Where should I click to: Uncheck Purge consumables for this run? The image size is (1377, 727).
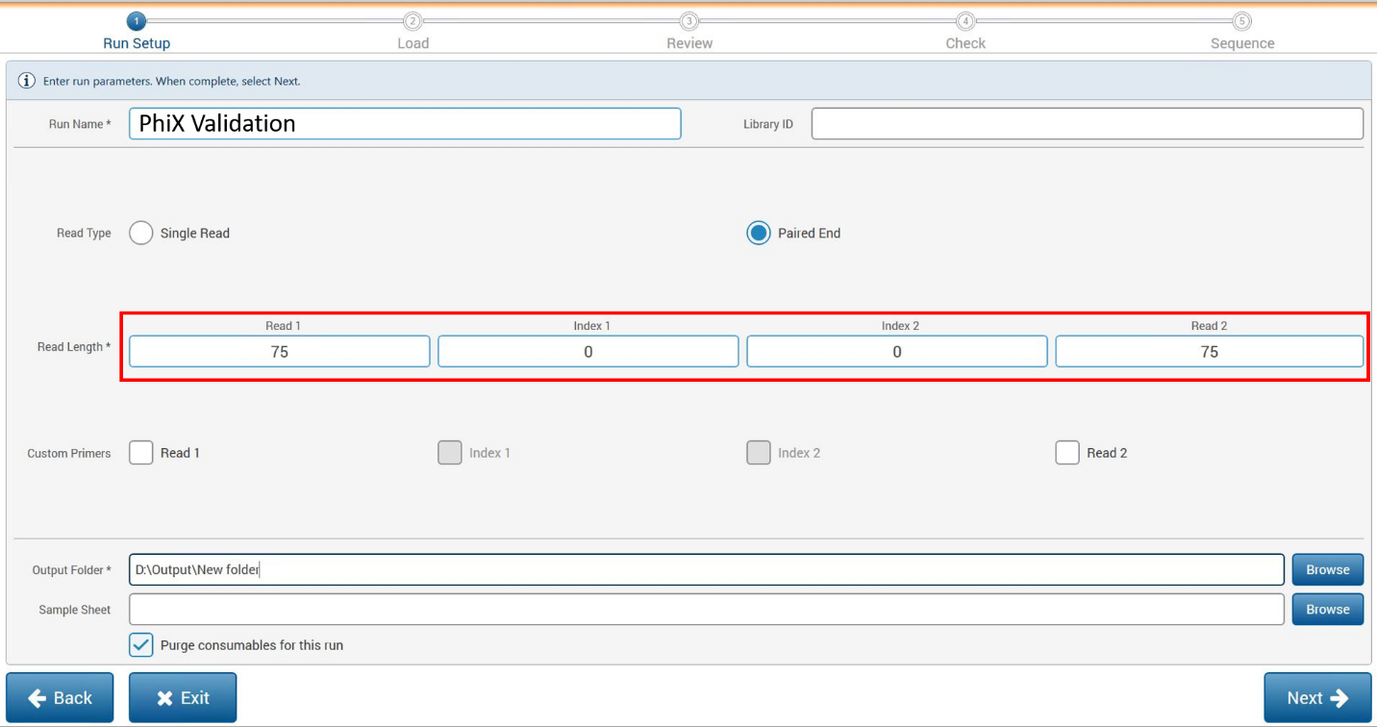click(x=140, y=644)
